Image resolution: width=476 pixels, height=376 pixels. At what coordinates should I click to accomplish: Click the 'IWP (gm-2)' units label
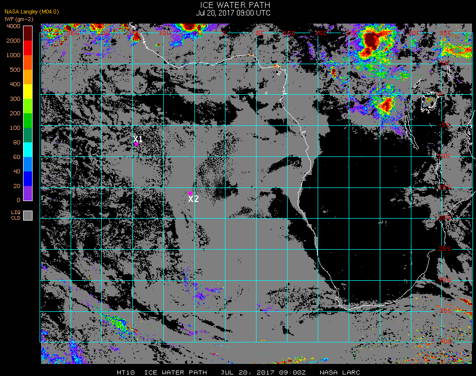(19, 19)
